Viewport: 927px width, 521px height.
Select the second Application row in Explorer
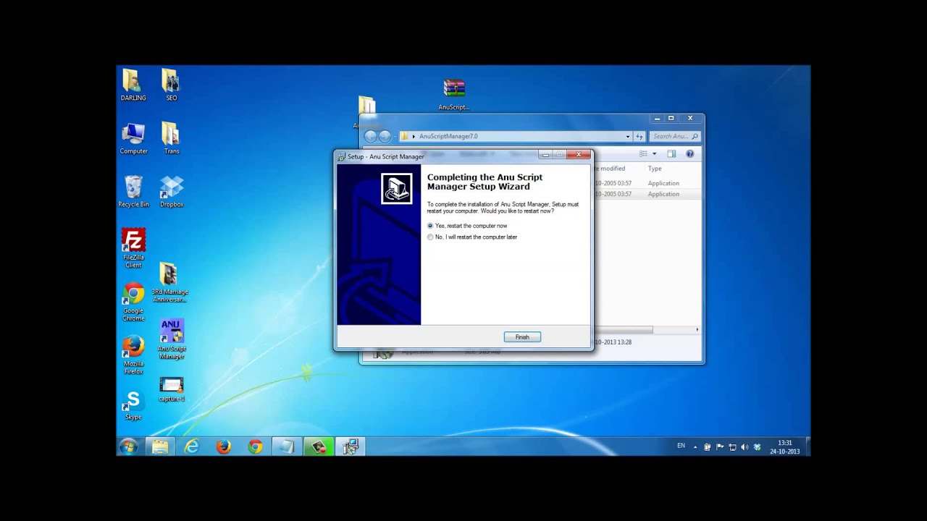coord(647,194)
